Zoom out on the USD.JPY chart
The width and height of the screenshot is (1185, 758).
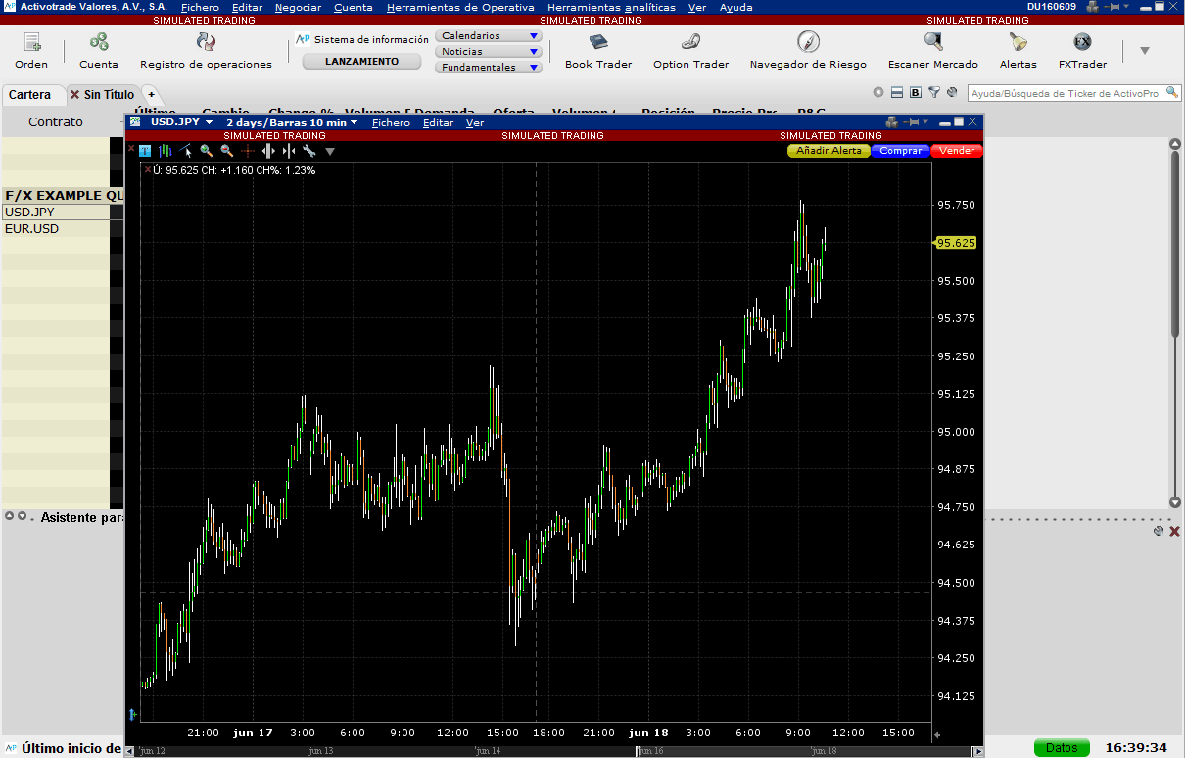click(227, 151)
